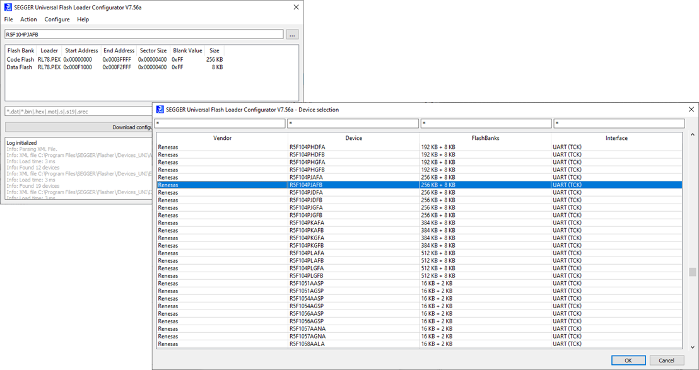The height and width of the screenshot is (370, 699).
Task: Select device R5F1057AANA
Action: (420, 328)
